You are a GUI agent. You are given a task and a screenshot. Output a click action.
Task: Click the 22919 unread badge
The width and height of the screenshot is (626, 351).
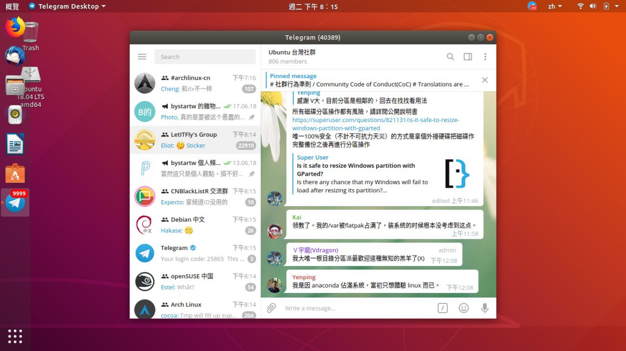pyautogui.click(x=246, y=145)
